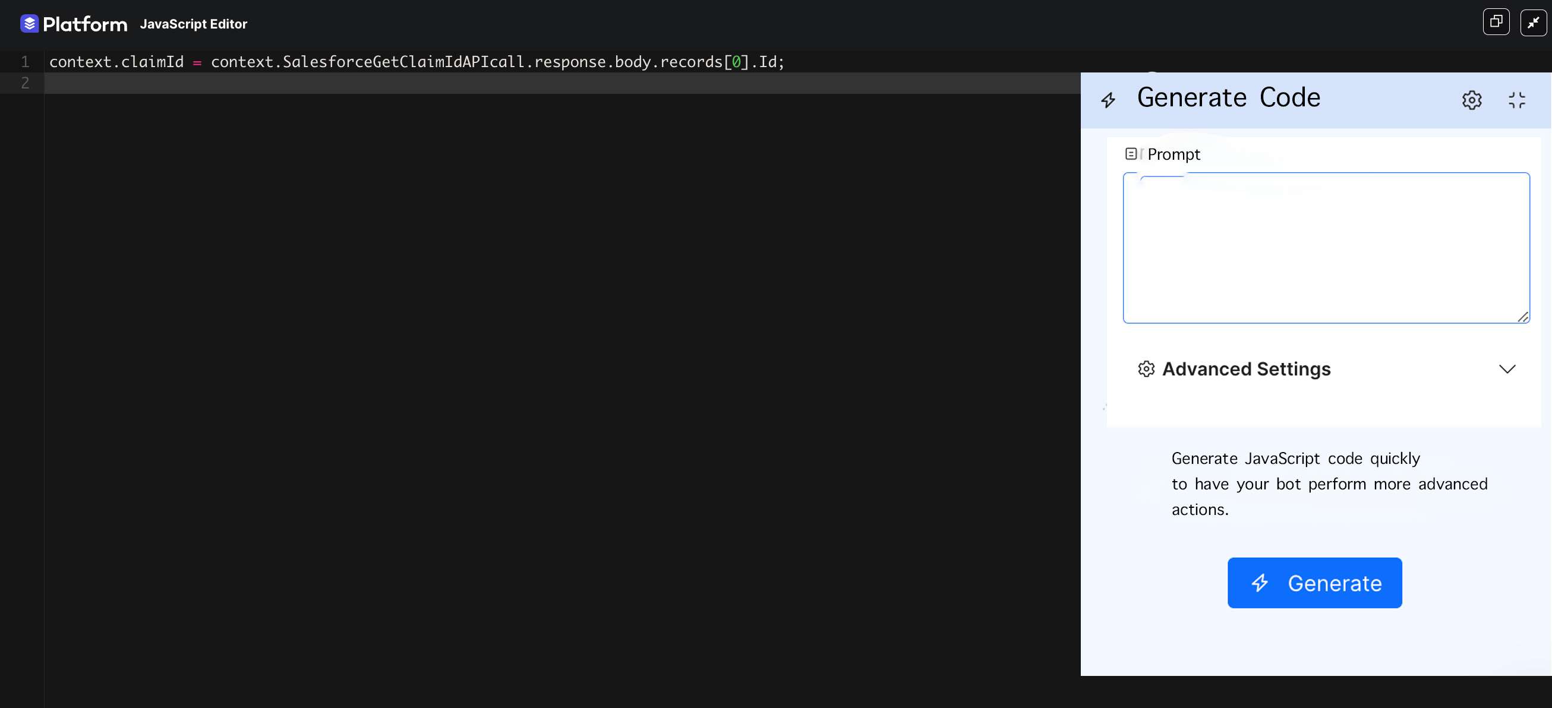
Task: Click the Platform logo icon
Action: [x=29, y=24]
